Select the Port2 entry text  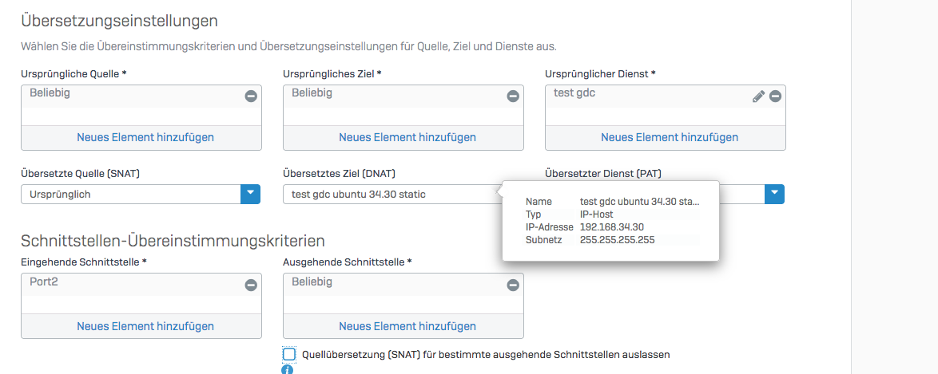click(x=44, y=282)
